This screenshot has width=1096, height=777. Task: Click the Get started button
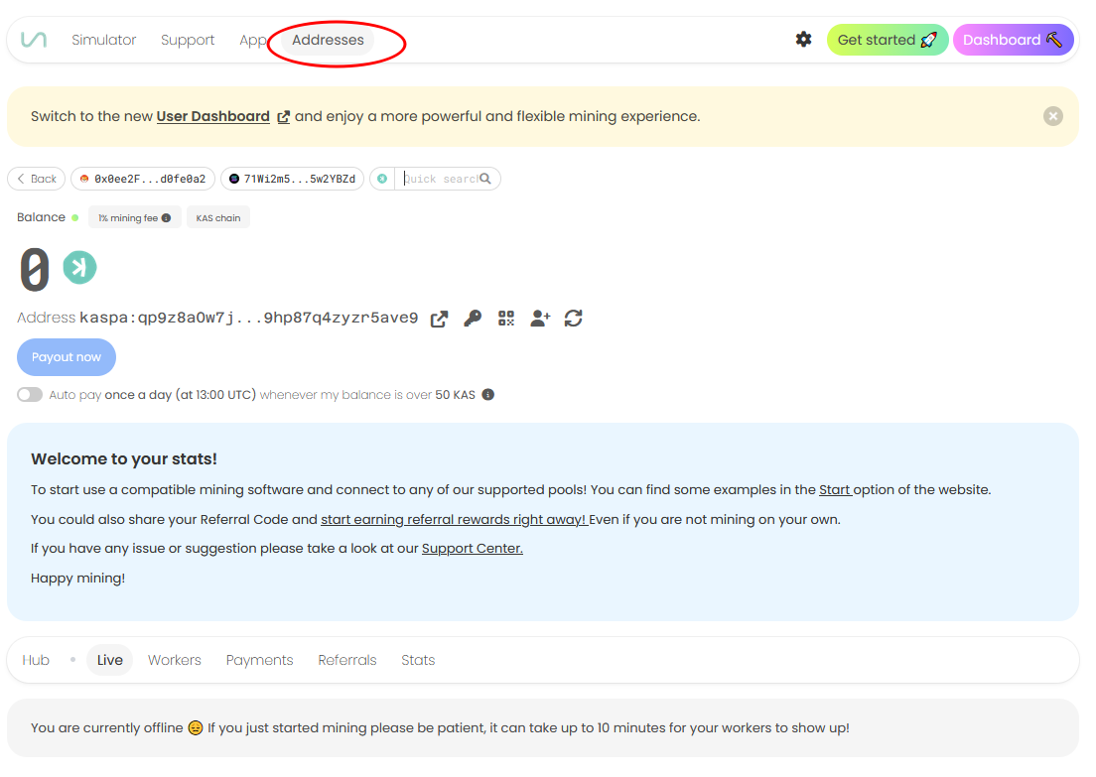(887, 40)
